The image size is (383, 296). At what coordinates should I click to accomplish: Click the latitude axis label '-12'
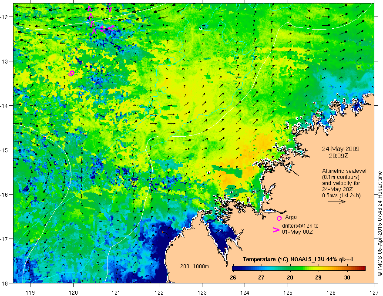[5, 17]
